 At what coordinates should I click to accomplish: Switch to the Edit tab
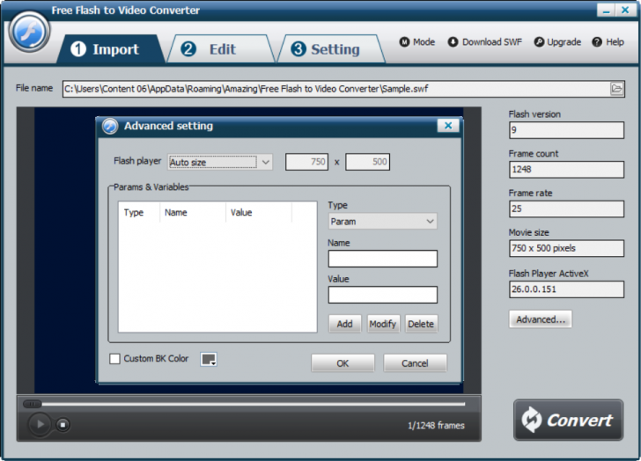220,49
